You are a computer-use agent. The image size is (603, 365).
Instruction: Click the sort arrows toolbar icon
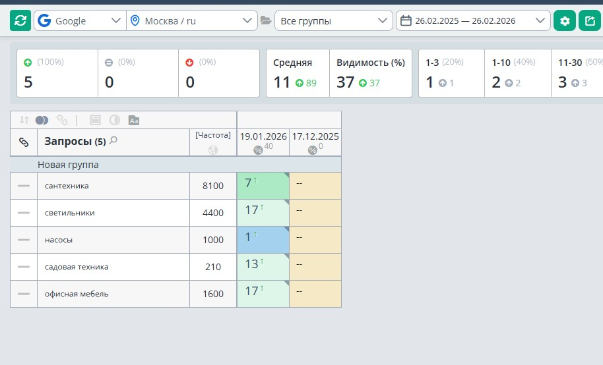point(24,120)
